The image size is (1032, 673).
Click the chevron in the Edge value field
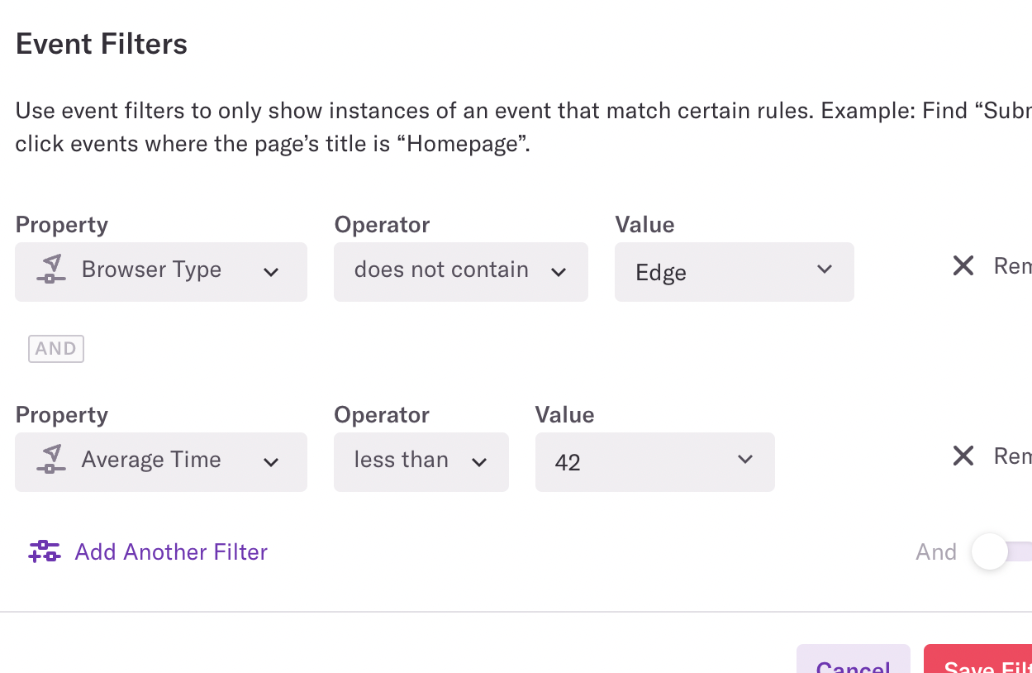tap(824, 270)
